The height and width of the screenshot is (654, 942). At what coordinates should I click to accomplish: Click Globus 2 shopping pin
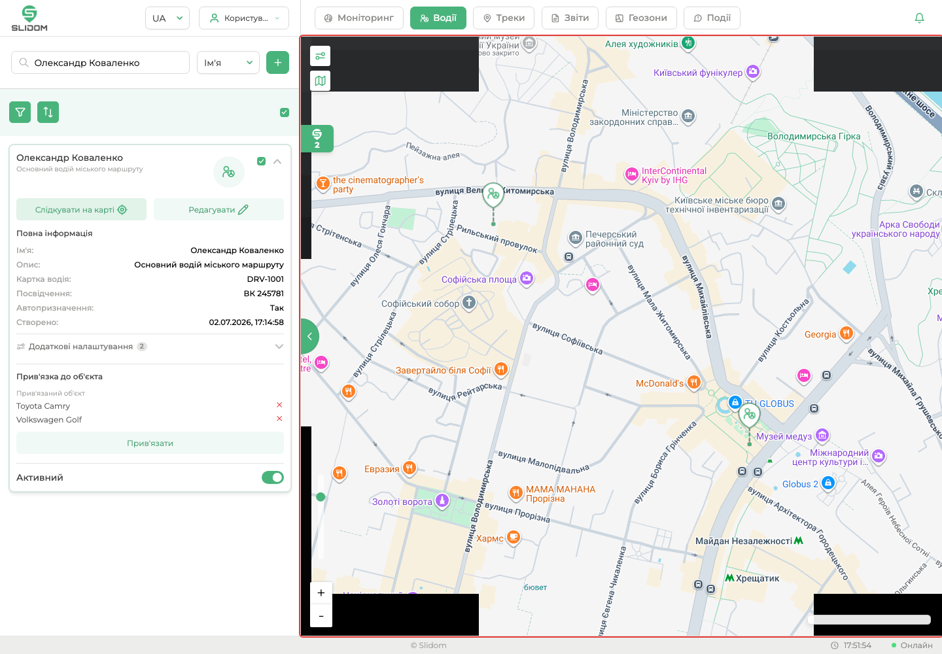pos(828,483)
